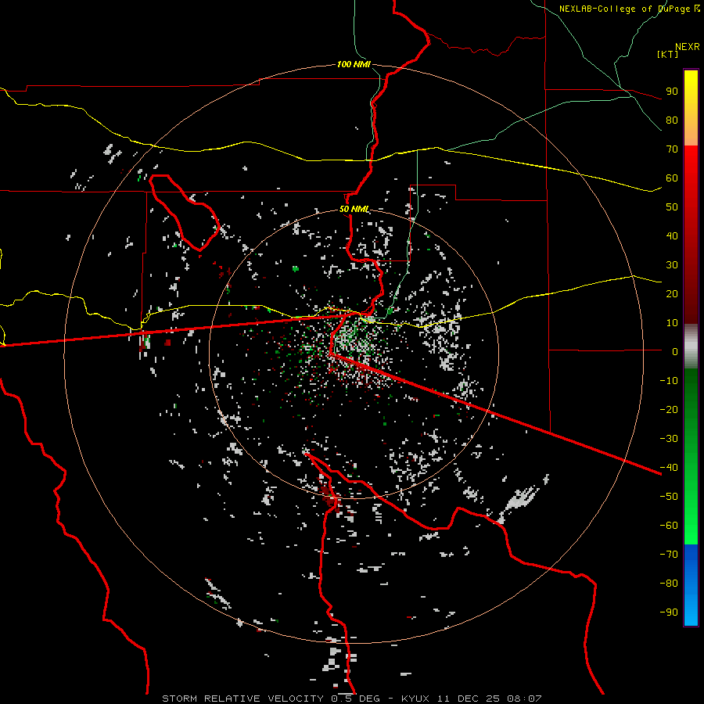This screenshot has height=704, width=704.
Task: Select the 50 NMI range ring label
Action: 354,209
